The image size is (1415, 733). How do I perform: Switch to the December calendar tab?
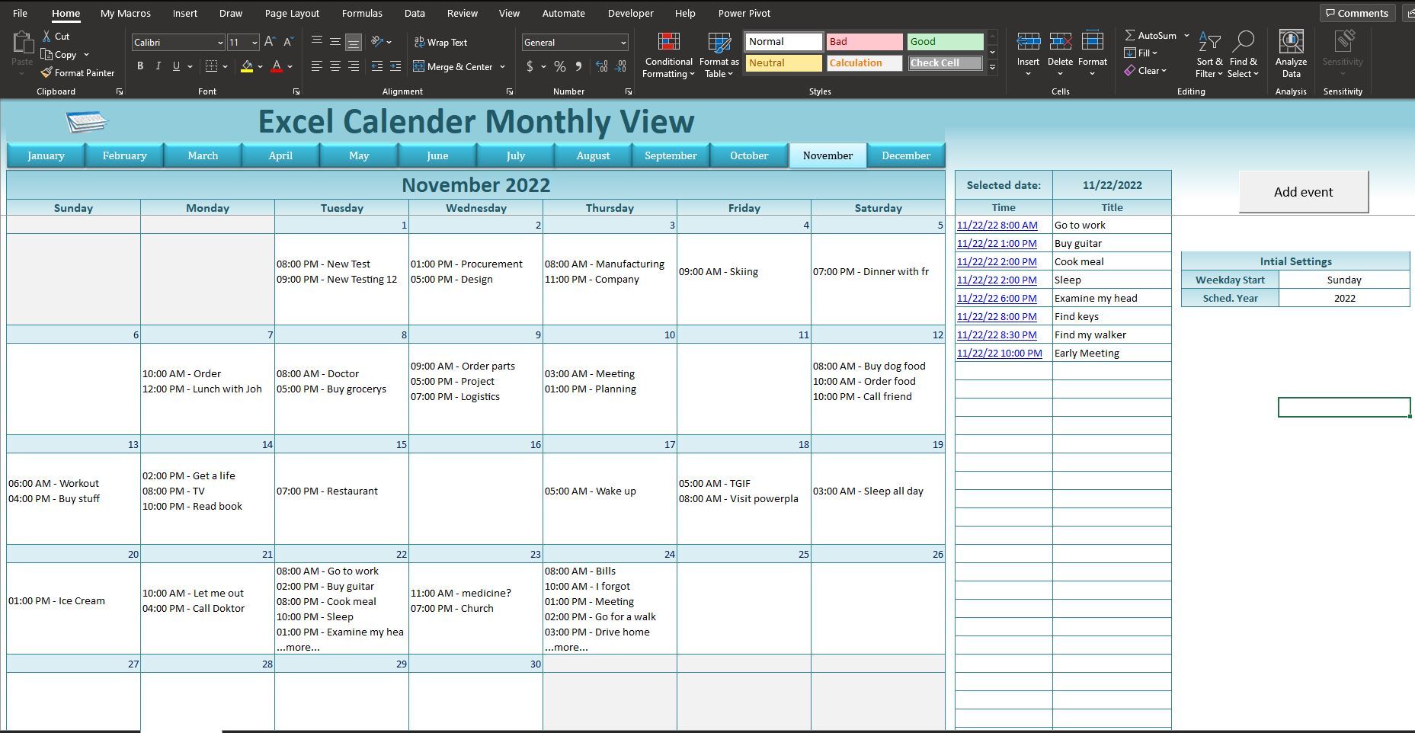point(906,155)
